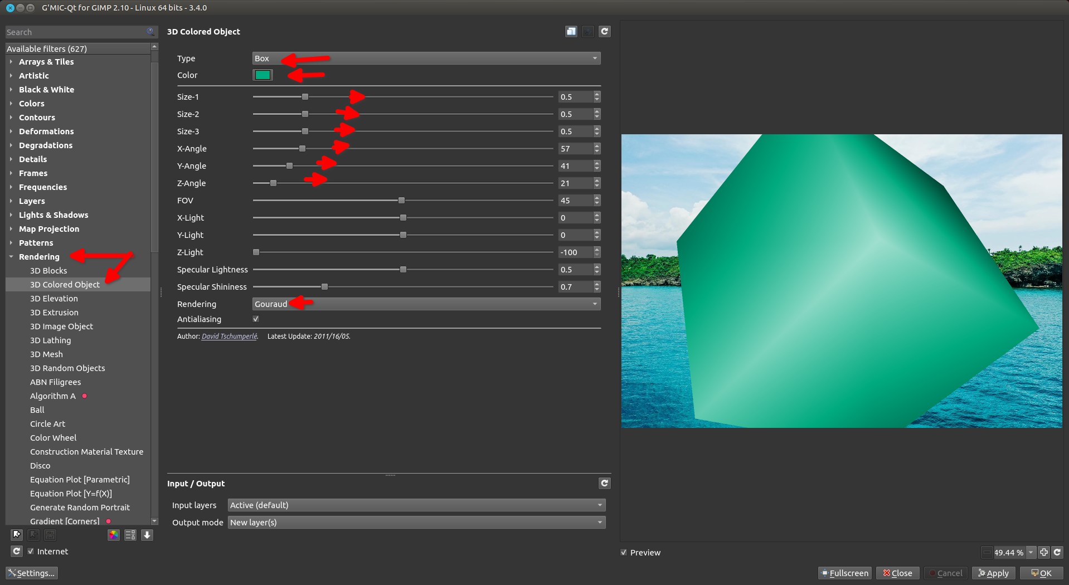Viewport: 1069px width, 585px height.
Task: Select the 3D Lathing filter
Action: [50, 340]
